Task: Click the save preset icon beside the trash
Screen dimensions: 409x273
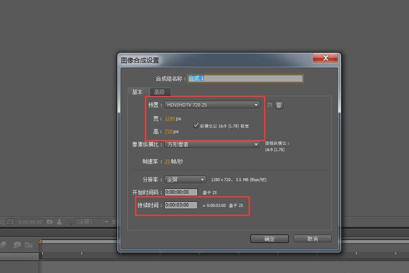Action: tap(269, 105)
